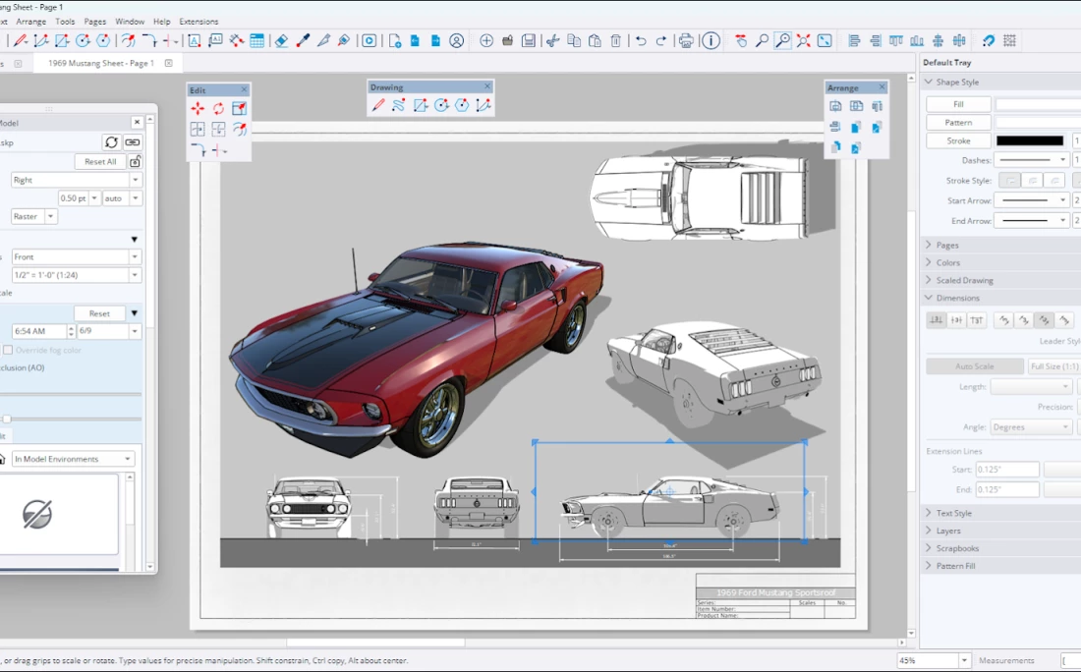Toggle the Pattern button in Shape Style
Viewport: 1081px width, 672px height.
[958, 123]
